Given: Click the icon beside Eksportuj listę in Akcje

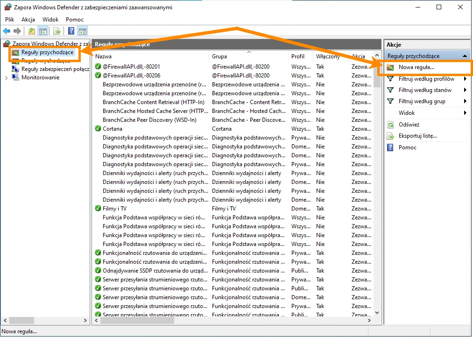Looking at the screenshot, I should coord(390,136).
